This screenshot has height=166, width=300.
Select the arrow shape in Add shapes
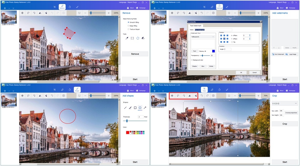pyautogui.click(x=145, y=108)
